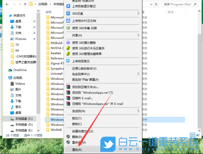Viewport: 203px width, 154px height.
Task: Select Quick access in sidebar
Action: 17,15
